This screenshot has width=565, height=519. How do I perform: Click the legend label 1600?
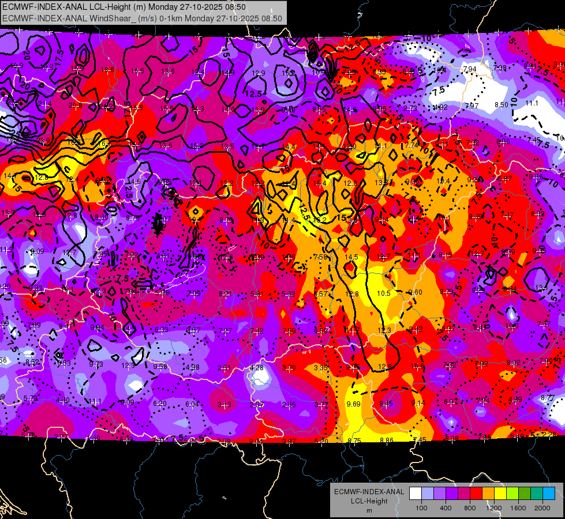(518, 508)
